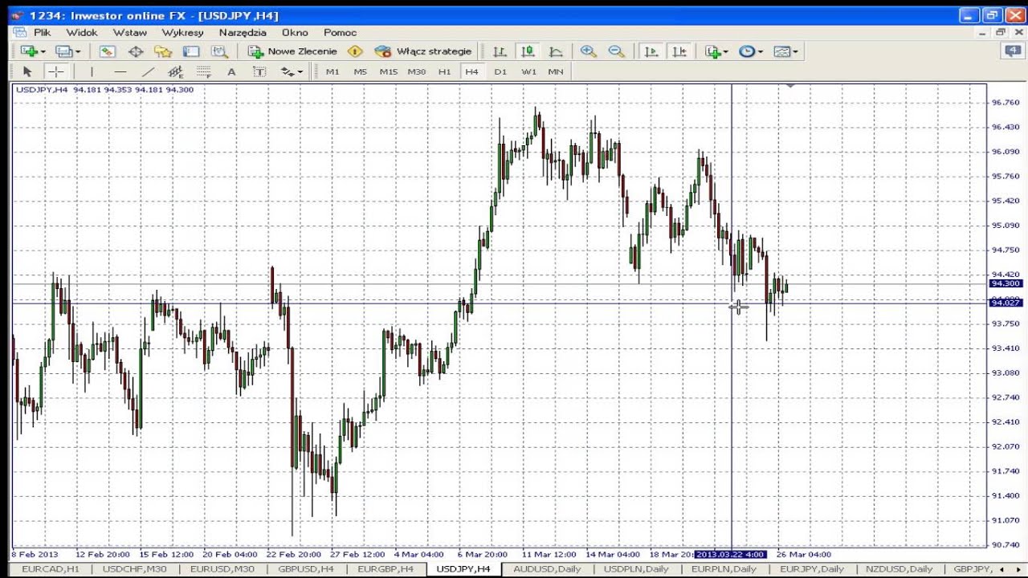Click the chart shift triangle marker
The image size is (1028, 578).
(x=790, y=86)
